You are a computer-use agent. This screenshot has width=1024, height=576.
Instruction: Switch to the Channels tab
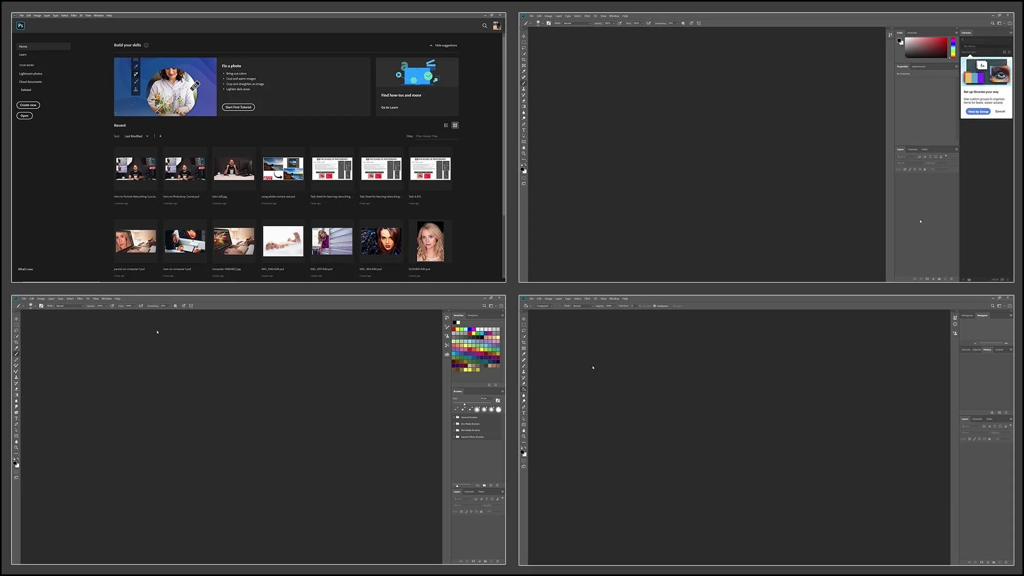click(469, 492)
